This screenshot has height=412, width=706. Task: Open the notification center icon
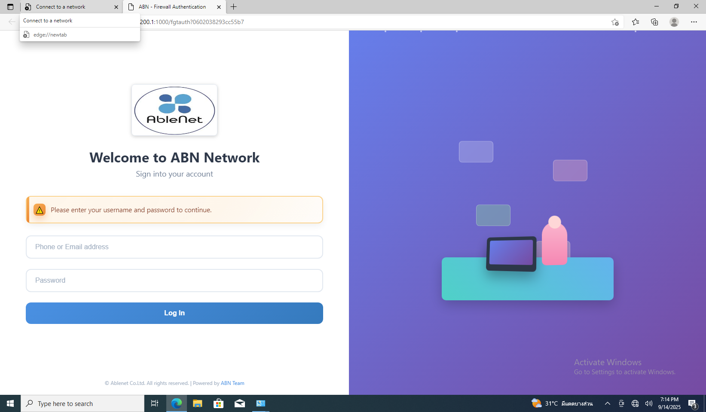(x=692, y=403)
